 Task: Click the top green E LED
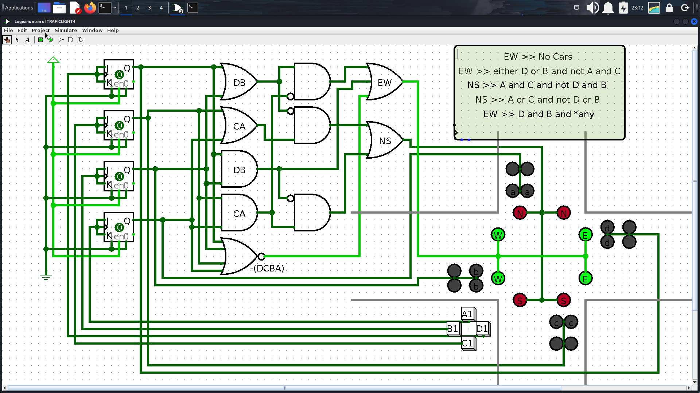(586, 235)
